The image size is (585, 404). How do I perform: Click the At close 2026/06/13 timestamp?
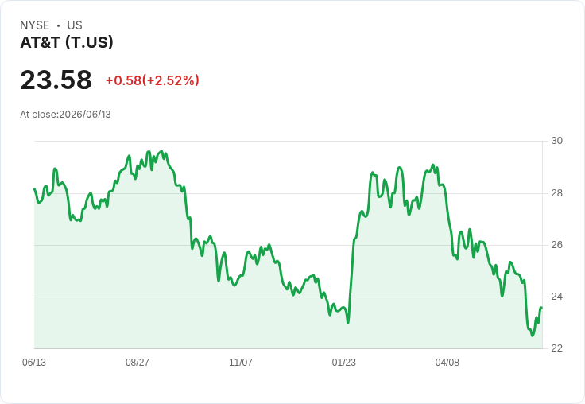click(x=66, y=115)
